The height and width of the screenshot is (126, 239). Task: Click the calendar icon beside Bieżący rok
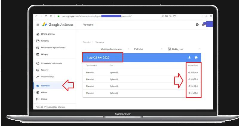pos(169,49)
